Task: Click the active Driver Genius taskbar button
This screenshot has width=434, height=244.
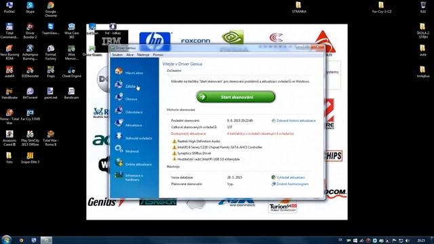Action: (46, 240)
